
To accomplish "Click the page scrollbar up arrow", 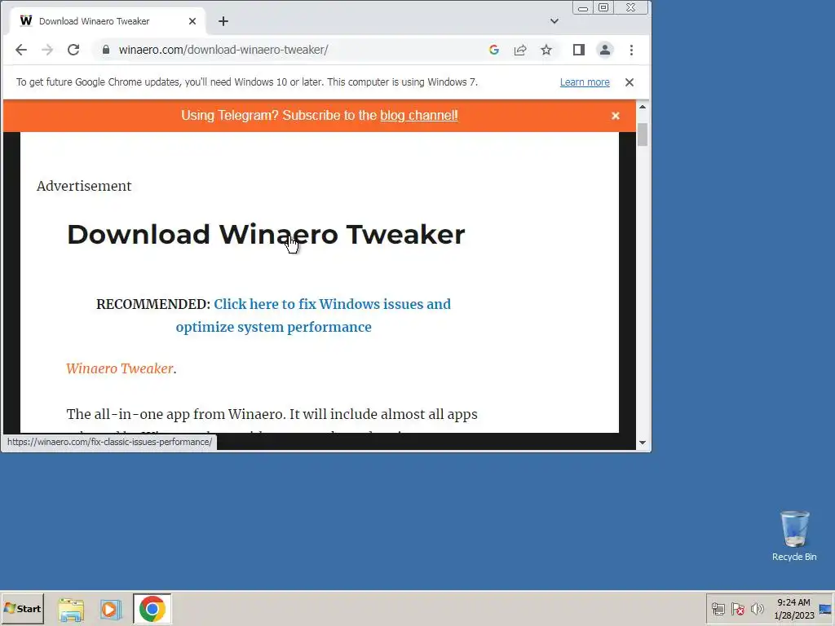I will coord(643,107).
